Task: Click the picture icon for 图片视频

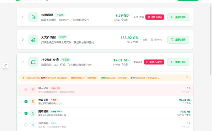Action: [x=33, y=113]
